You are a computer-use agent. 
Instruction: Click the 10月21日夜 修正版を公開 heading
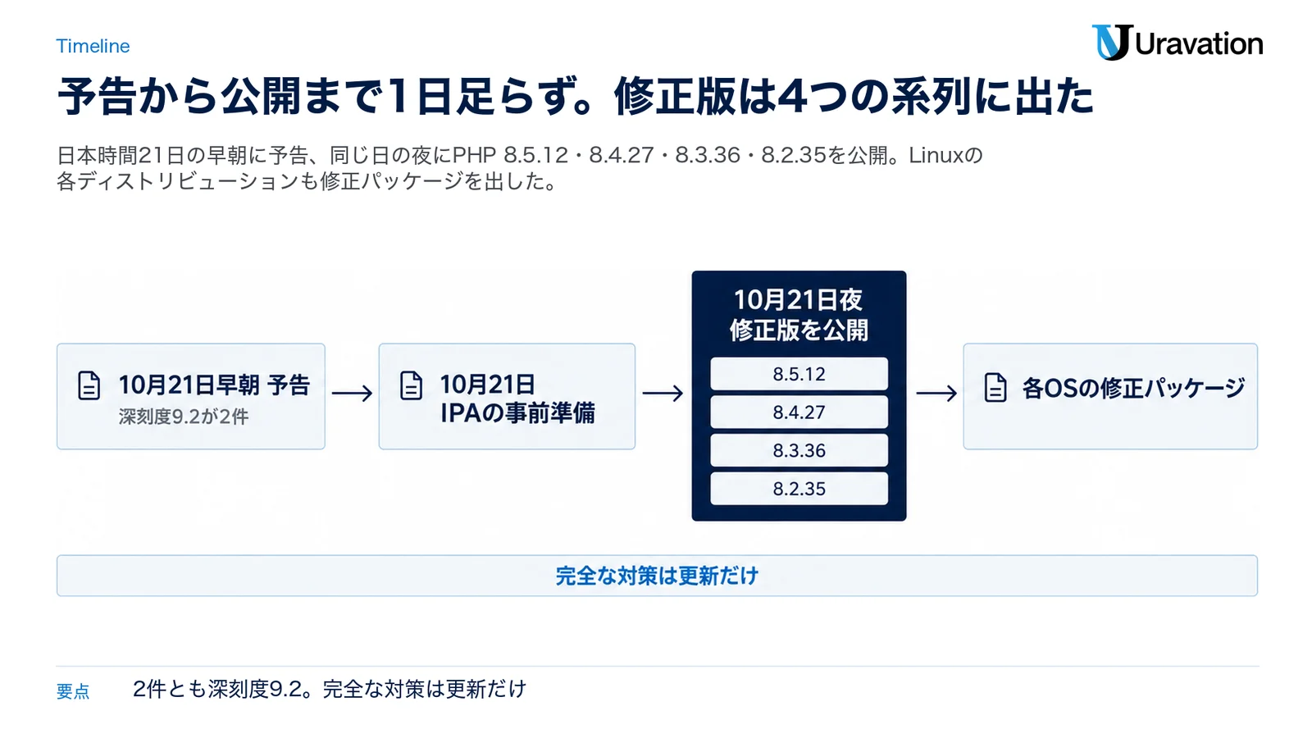pos(799,315)
